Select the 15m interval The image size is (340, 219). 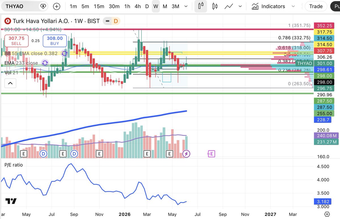click(x=99, y=6)
